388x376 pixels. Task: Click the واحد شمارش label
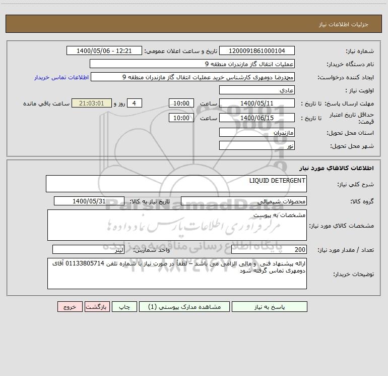tap(152, 250)
